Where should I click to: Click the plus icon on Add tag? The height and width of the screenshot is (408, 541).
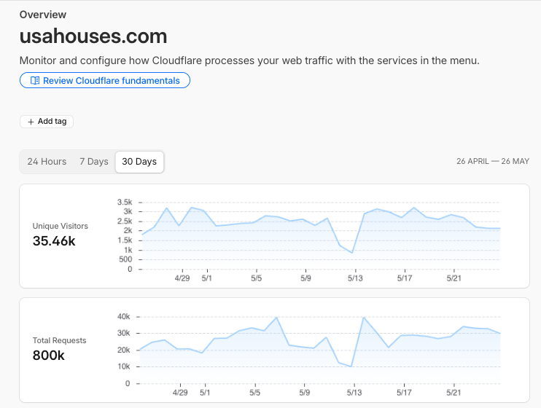31,122
